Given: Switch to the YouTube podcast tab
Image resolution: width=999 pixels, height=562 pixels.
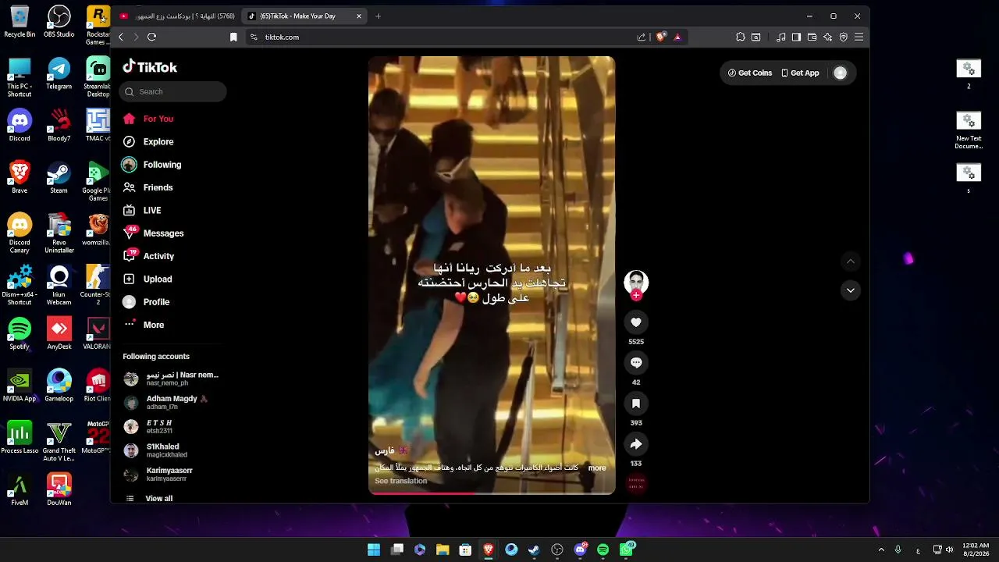Looking at the screenshot, I should 178,16.
